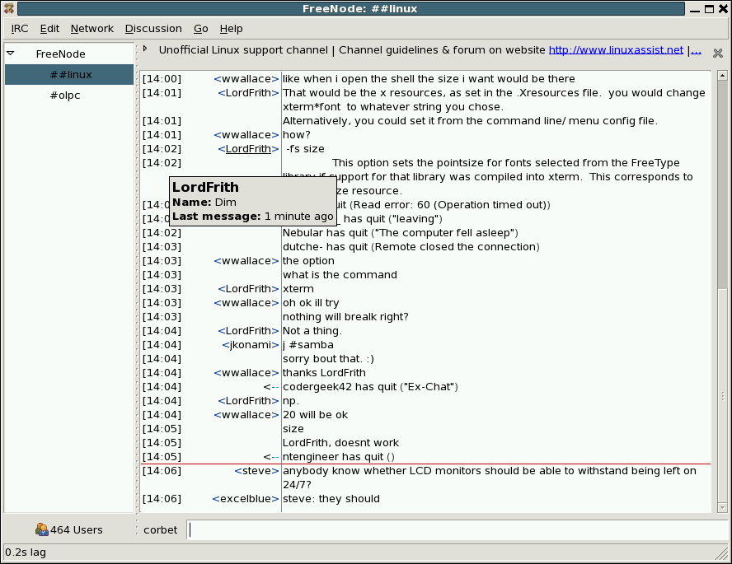The height and width of the screenshot is (564, 732).
Task: Select the FreeNode network entry
Action: (61, 54)
